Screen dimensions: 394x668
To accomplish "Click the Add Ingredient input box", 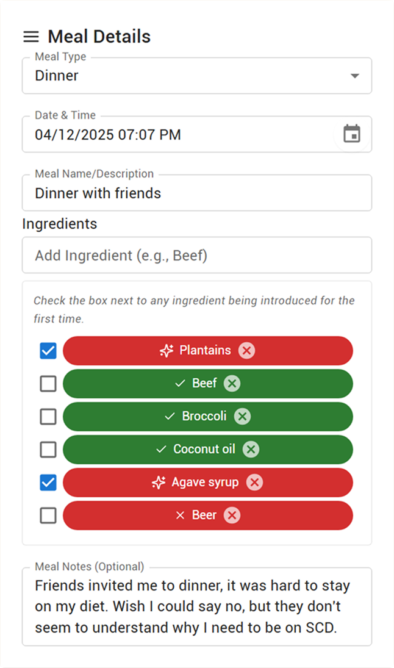I will point(197,255).
